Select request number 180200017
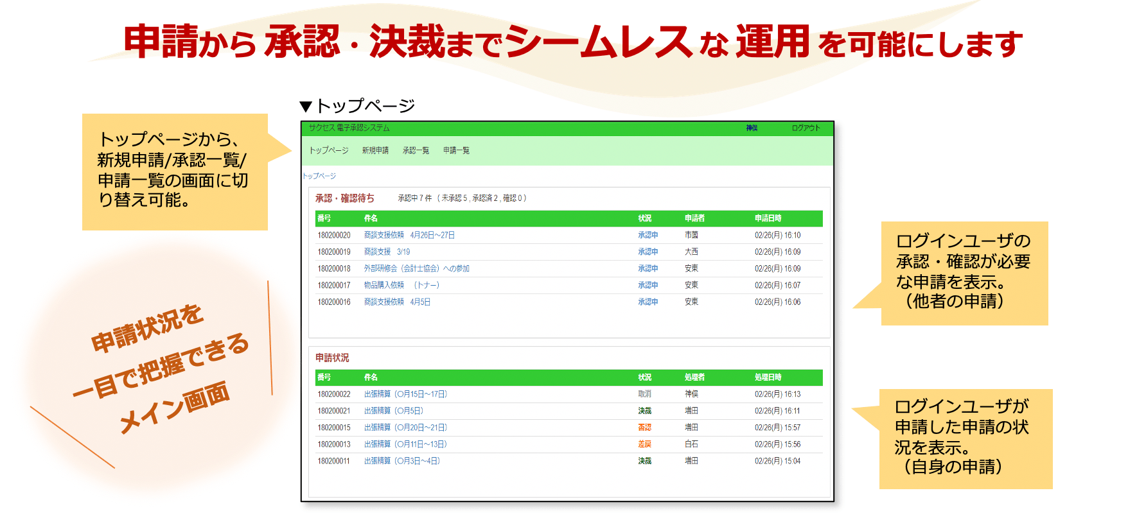This screenshot has width=1146, height=520. tap(334, 285)
